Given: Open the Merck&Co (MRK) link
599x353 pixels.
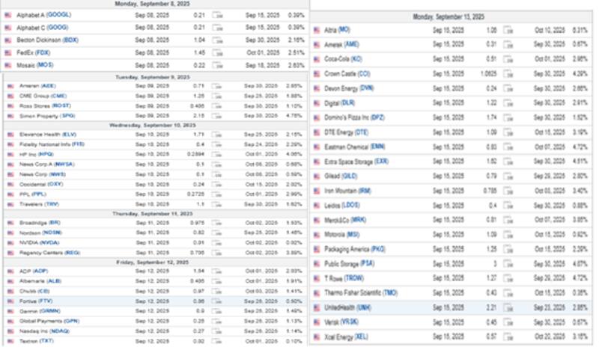Looking at the screenshot, I should [x=345, y=220].
